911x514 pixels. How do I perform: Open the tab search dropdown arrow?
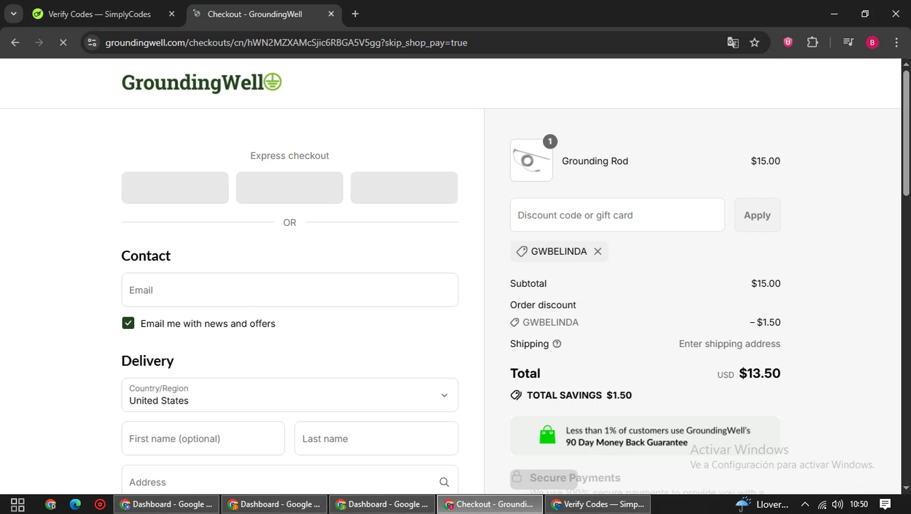coord(13,14)
